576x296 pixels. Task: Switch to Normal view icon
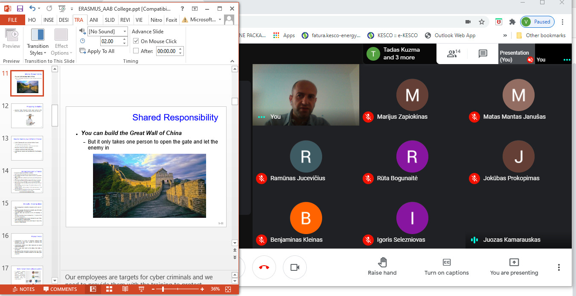(93, 289)
